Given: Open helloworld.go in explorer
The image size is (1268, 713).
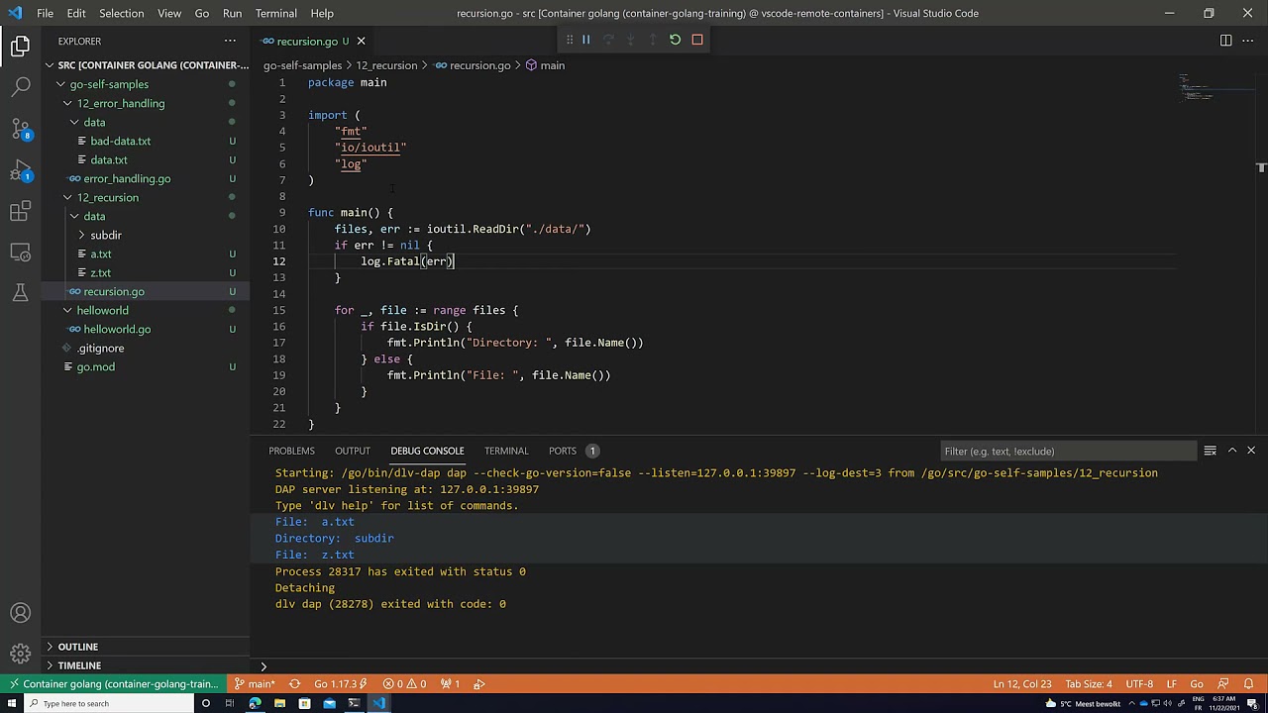Looking at the screenshot, I should click(x=145, y=329).
